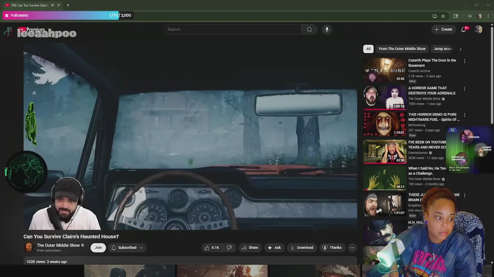Image resolution: width=494 pixels, height=277 pixels.
Task: Click the Followers goal progress bar
Action: (x=68, y=15)
